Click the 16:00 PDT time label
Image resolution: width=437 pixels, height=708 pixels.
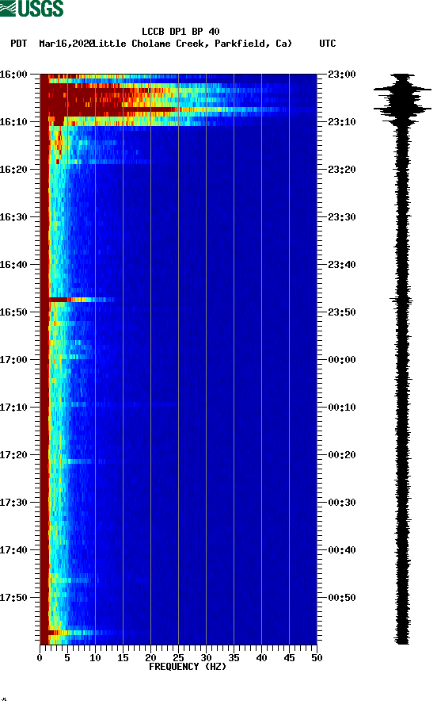[13, 74]
